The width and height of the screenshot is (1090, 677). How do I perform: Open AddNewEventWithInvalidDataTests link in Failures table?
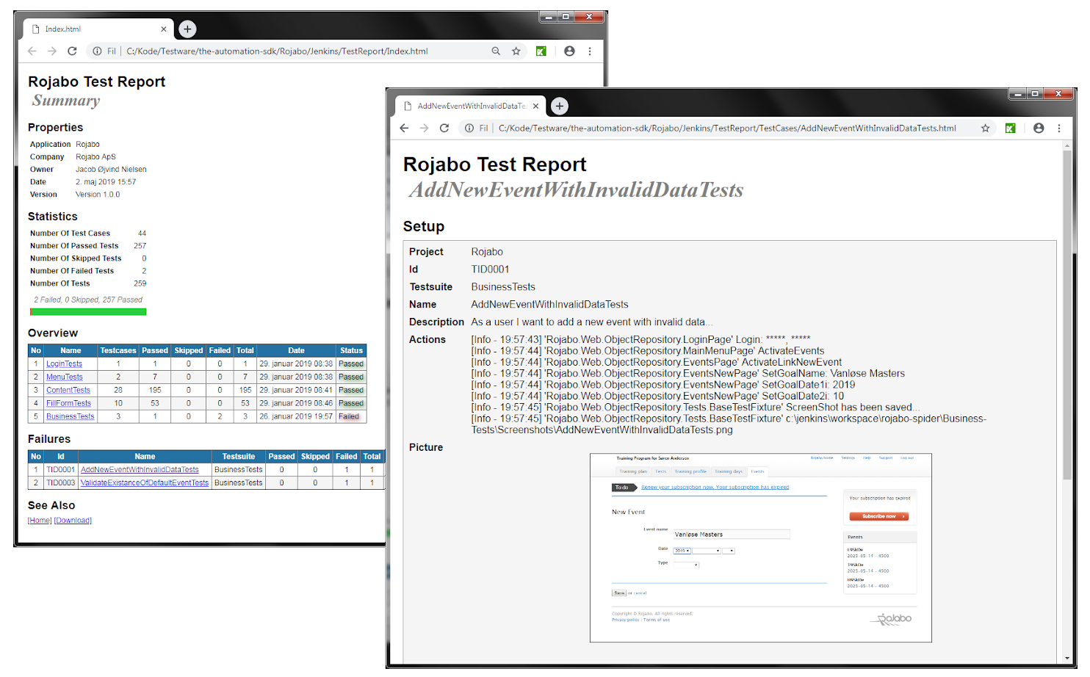[x=140, y=470]
